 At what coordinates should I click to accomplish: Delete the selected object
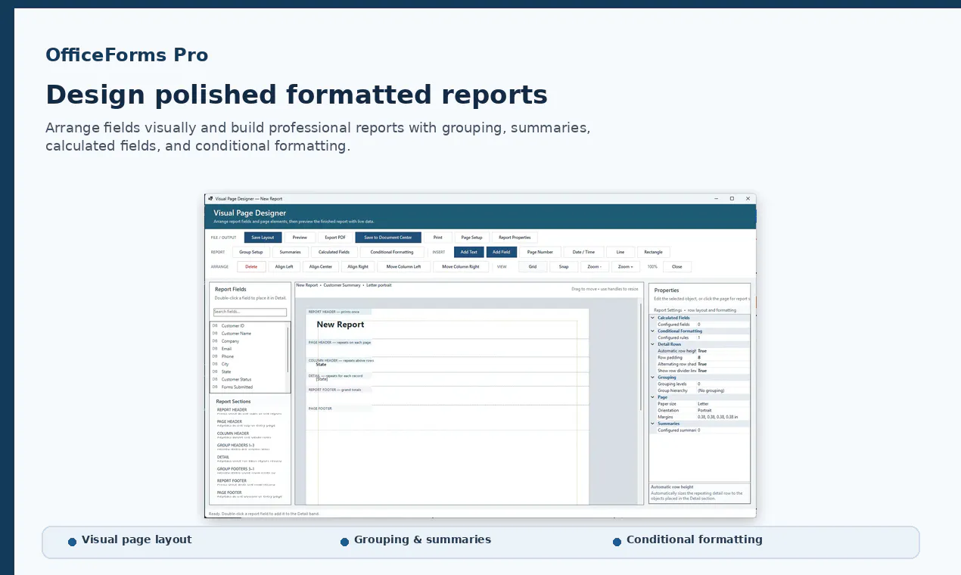click(251, 266)
